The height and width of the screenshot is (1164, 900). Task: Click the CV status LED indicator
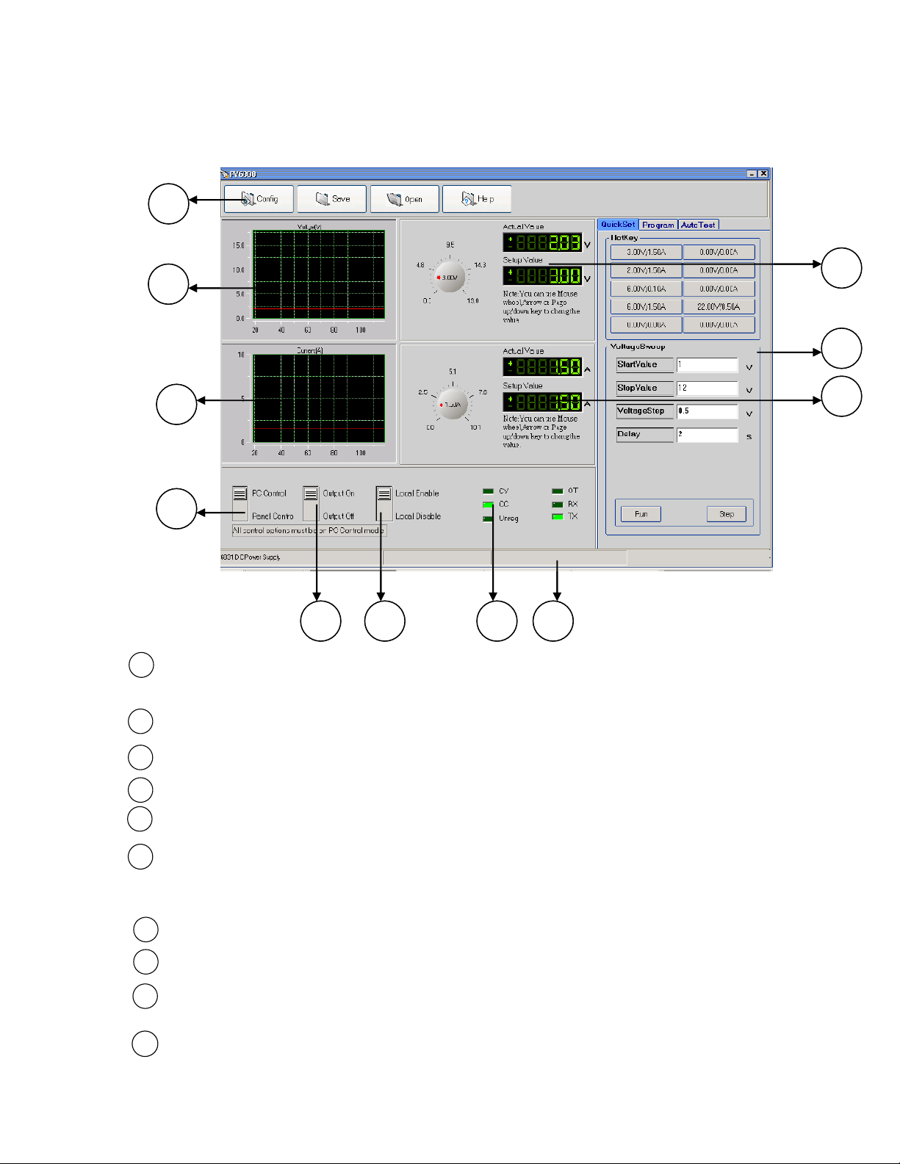(488, 491)
